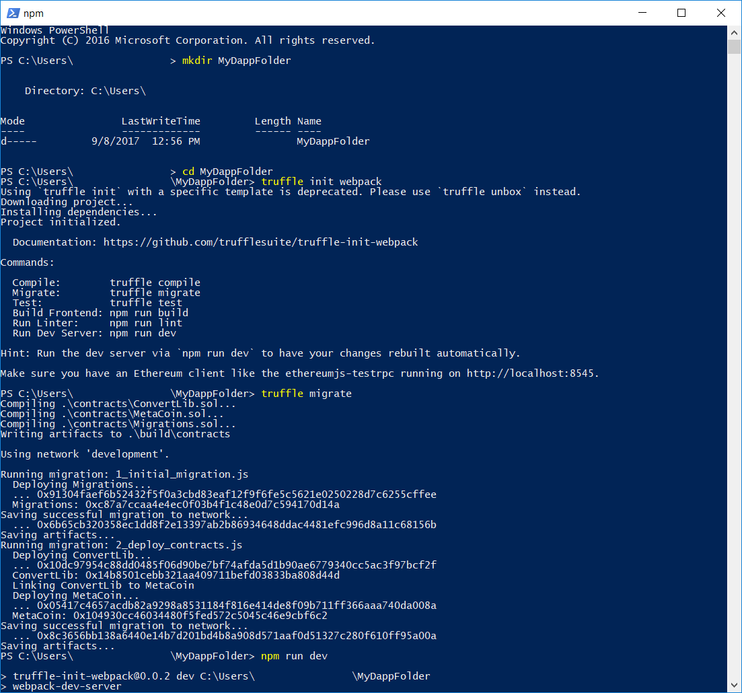Screen dimensions: 742x693
Task: Click the 'LastWriteTime' column header
Action: click(161, 121)
